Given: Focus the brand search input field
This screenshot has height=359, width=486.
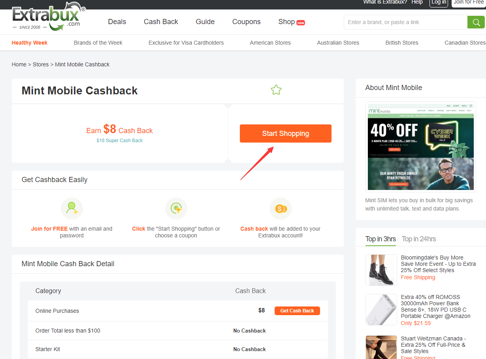Looking at the screenshot, I should pos(405,22).
